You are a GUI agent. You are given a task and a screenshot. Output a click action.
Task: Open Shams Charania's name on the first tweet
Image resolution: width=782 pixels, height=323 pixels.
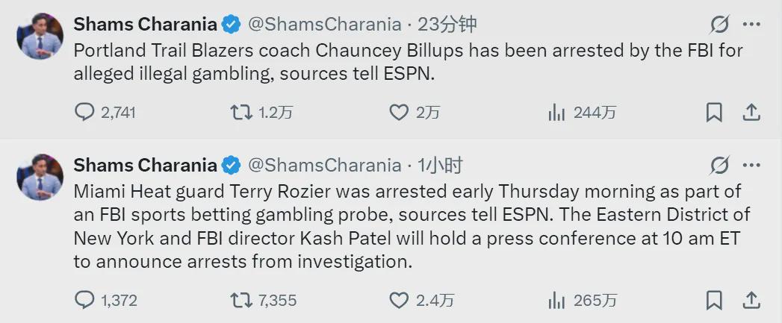coord(145,25)
